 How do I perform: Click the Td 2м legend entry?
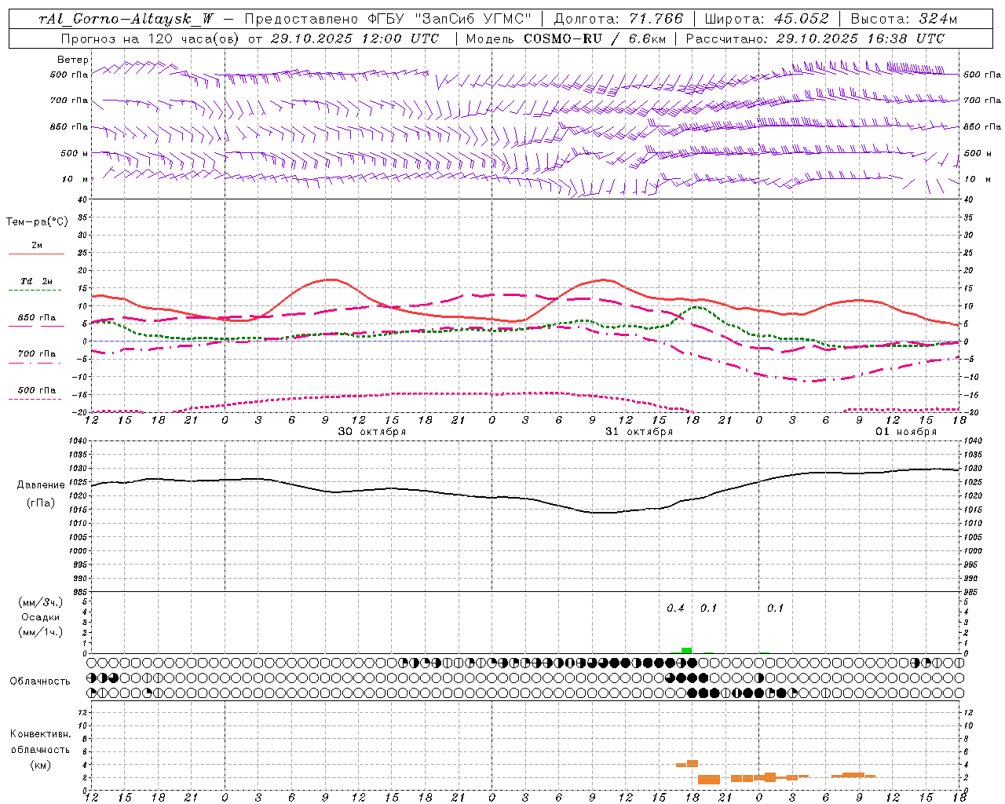tap(36, 281)
